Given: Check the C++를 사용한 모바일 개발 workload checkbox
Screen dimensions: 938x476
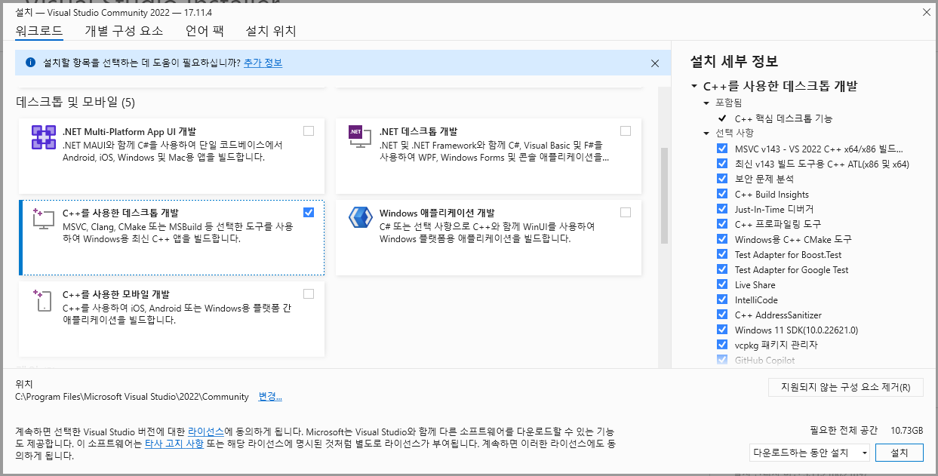Looking at the screenshot, I should (309, 293).
